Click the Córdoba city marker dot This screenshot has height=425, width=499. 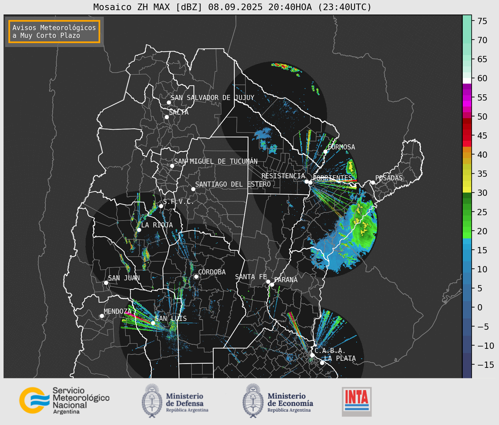tap(196, 277)
